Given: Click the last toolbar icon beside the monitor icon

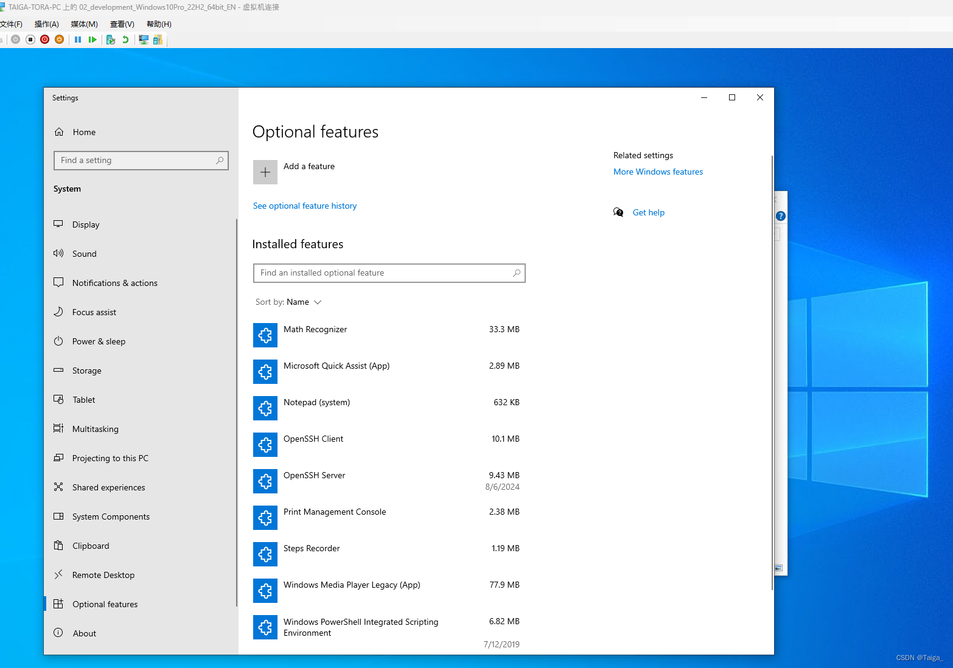Looking at the screenshot, I should [158, 40].
